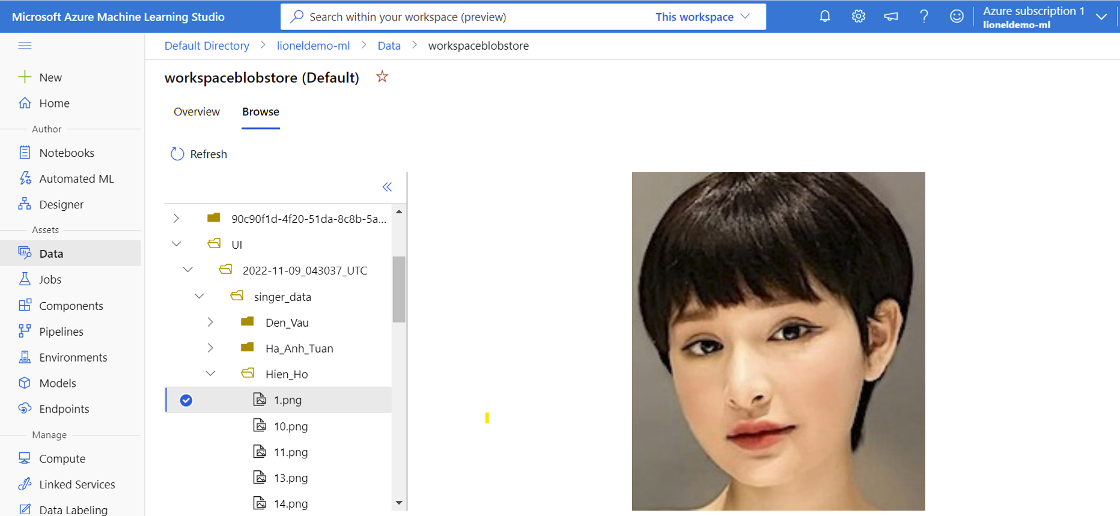Collapse the Hien_Ho folder

(210, 374)
